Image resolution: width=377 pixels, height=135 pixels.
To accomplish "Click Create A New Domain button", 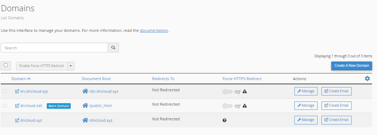I will click(352, 66).
